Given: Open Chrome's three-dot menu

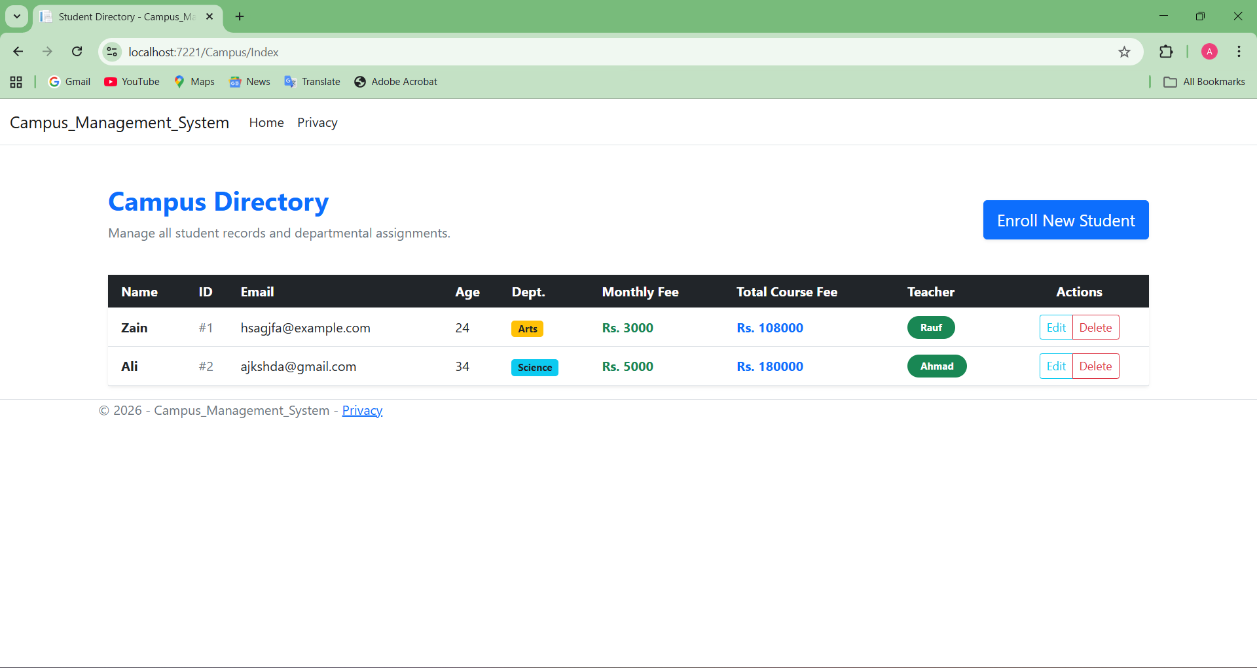Looking at the screenshot, I should point(1239,52).
